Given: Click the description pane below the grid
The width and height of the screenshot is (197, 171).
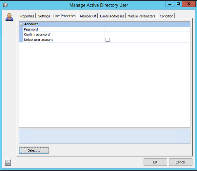Looking at the screenshot, I should 105,136.
